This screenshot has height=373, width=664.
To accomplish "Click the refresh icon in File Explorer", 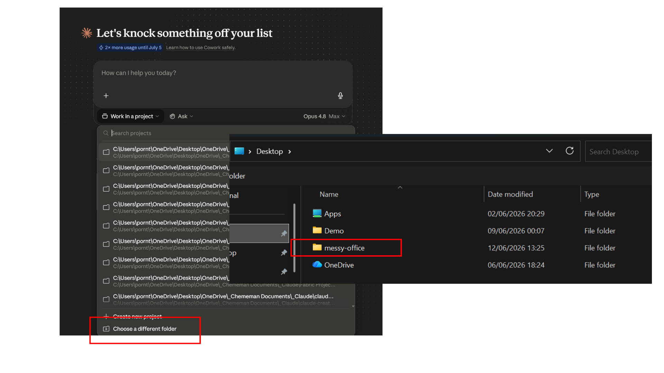I will (x=570, y=151).
